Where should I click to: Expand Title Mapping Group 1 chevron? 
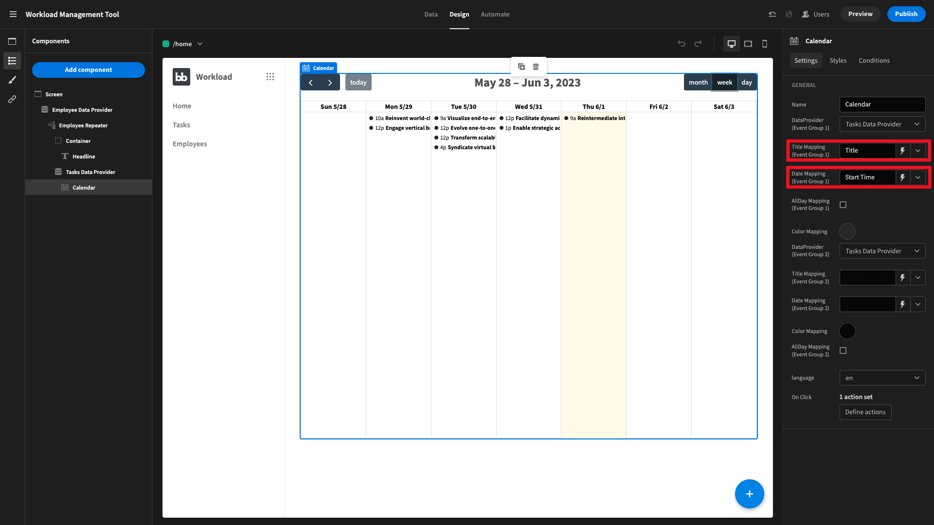pyautogui.click(x=918, y=151)
